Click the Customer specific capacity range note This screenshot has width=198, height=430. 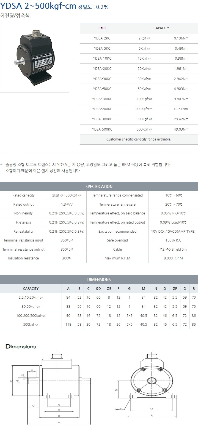point(139,139)
